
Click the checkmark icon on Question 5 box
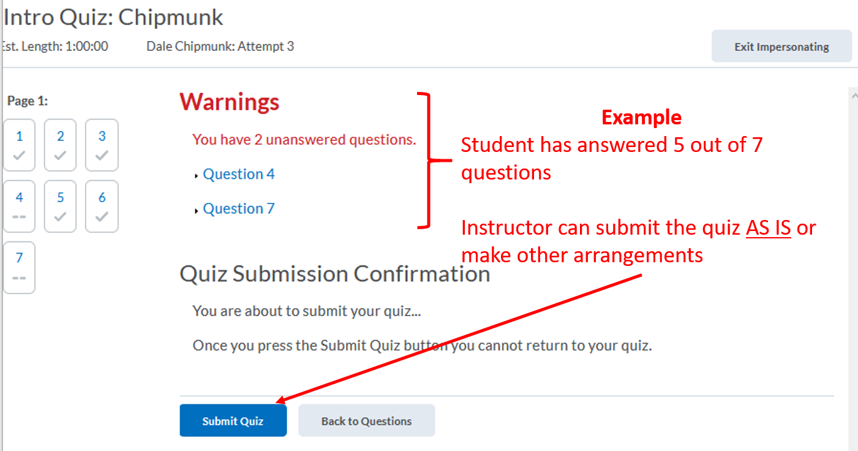pos(60,218)
